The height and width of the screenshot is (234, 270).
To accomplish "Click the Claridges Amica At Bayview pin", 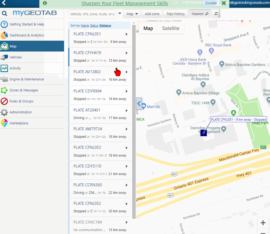I will click(203, 84).
